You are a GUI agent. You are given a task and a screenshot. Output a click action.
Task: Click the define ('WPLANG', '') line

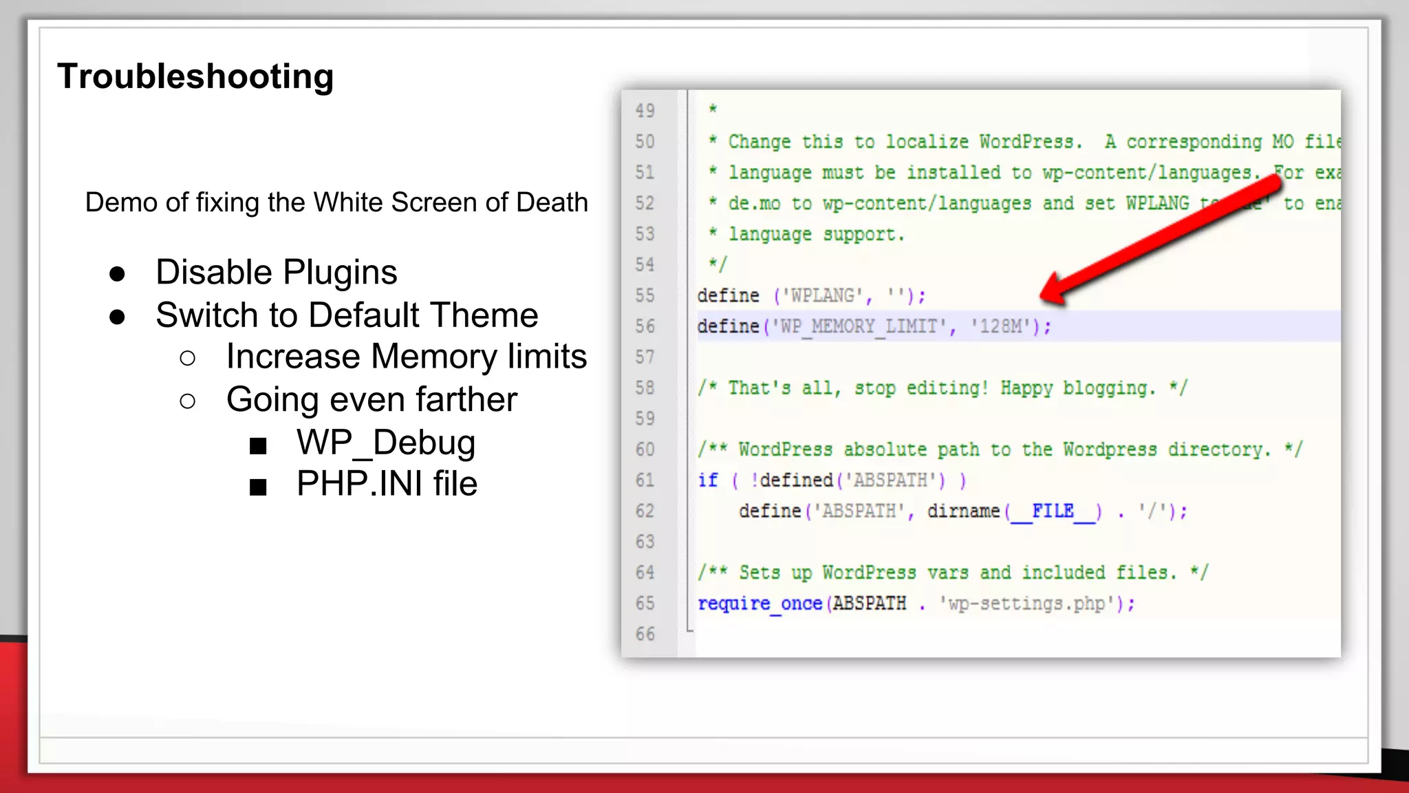[x=812, y=295]
